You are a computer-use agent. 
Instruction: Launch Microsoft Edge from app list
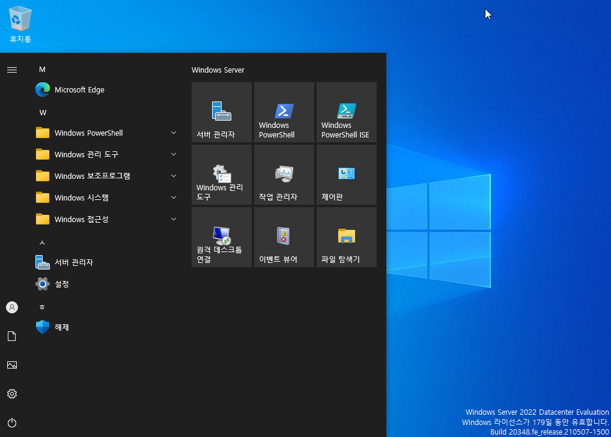[x=105, y=89]
